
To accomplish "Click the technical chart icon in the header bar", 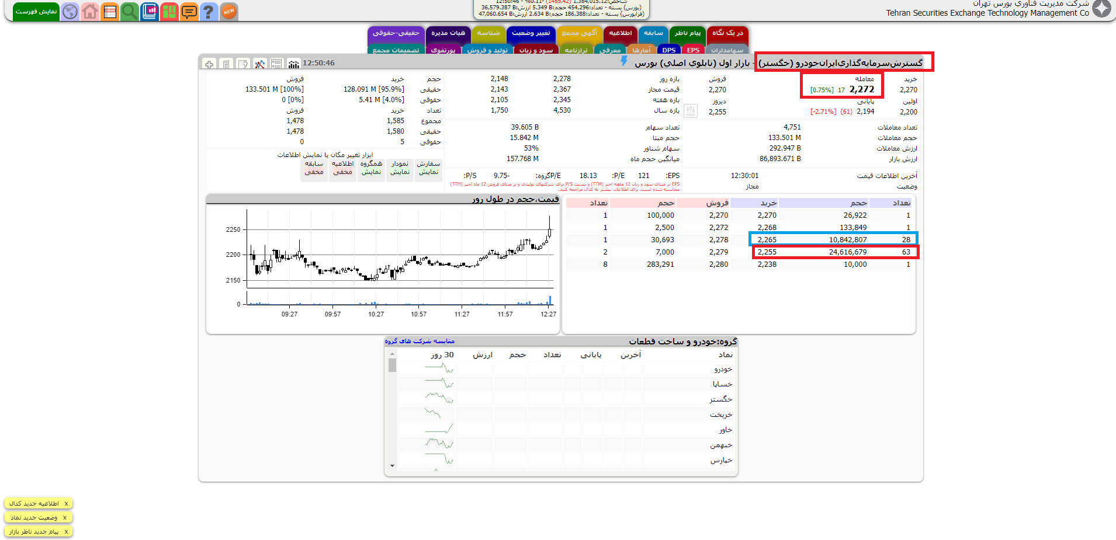I will tap(260, 64).
